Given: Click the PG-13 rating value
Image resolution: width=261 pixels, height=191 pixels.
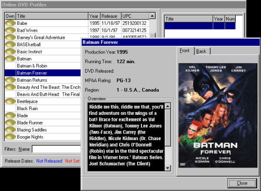Looking at the screenshot, I should pos(124,80).
